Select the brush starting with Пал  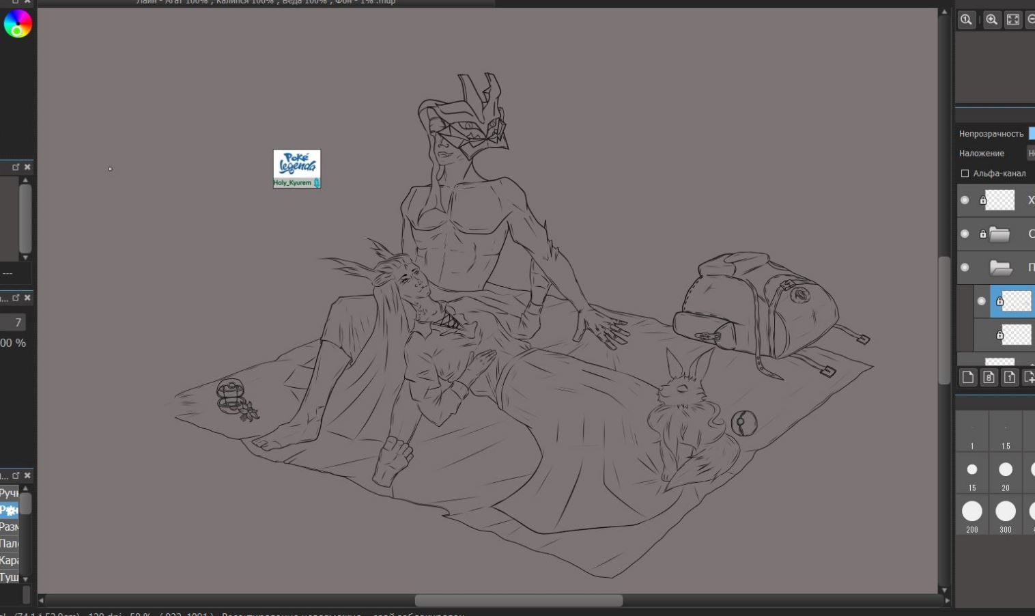tap(10, 544)
